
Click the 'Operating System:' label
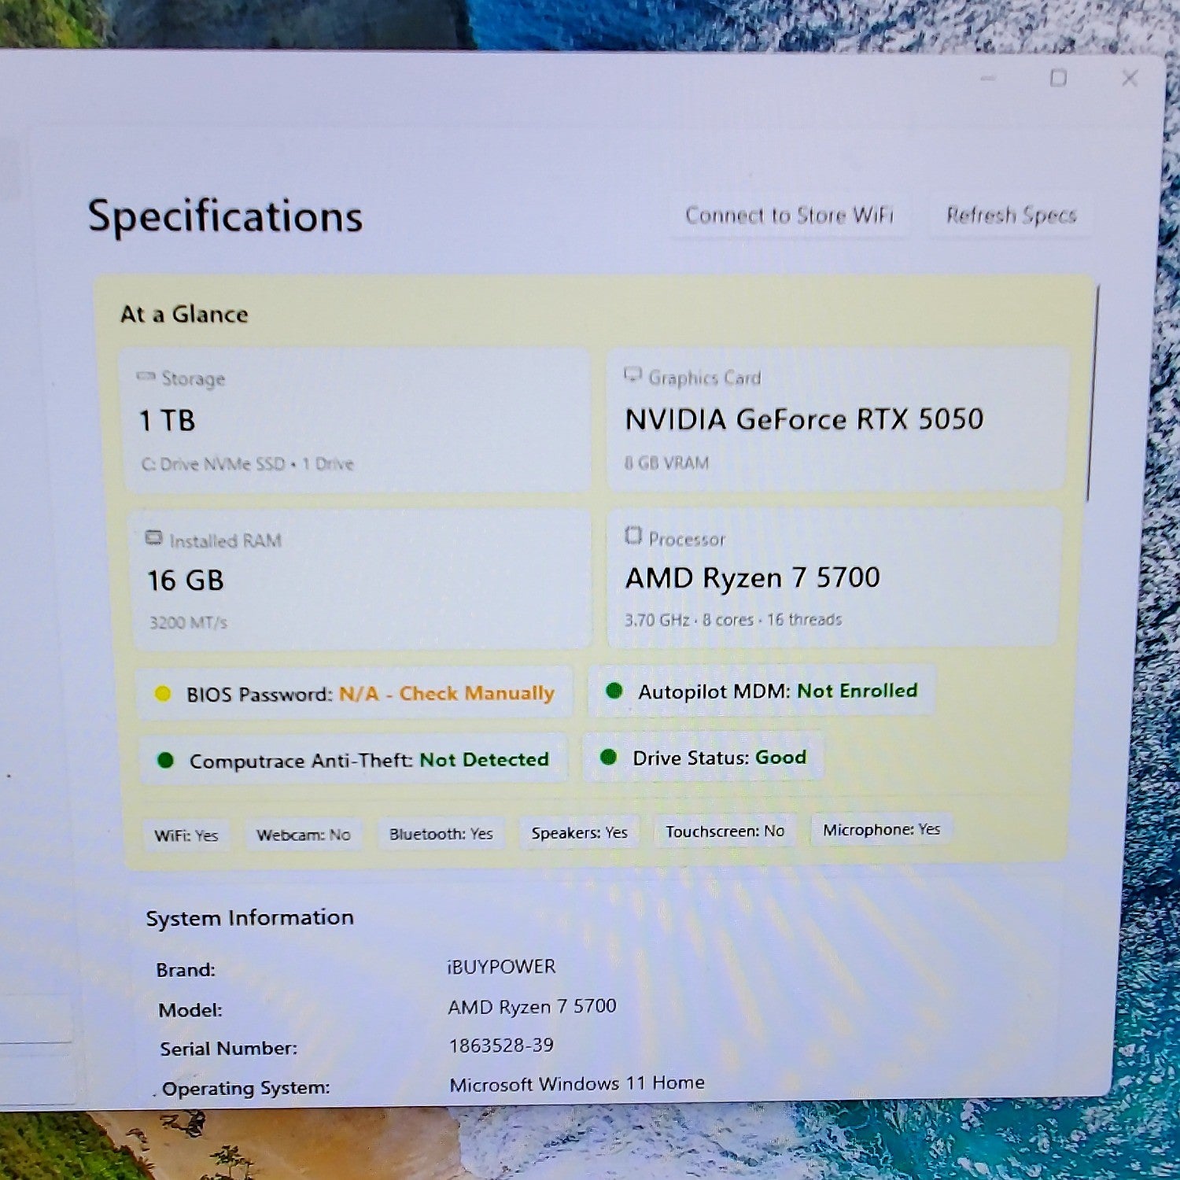pyautogui.click(x=245, y=1089)
